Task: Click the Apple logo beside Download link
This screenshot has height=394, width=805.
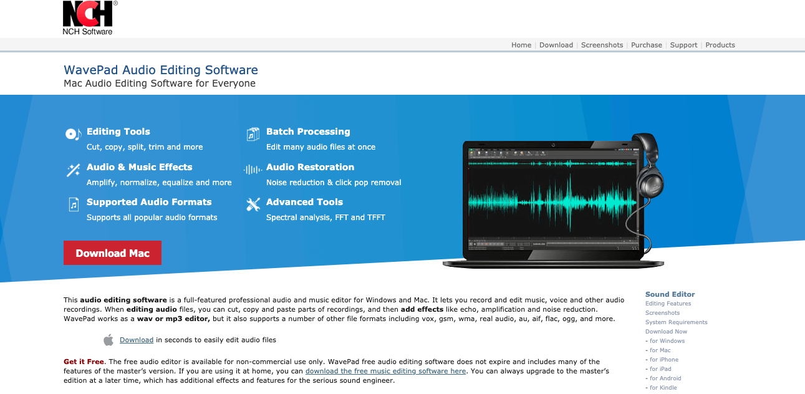Action: [x=108, y=340]
